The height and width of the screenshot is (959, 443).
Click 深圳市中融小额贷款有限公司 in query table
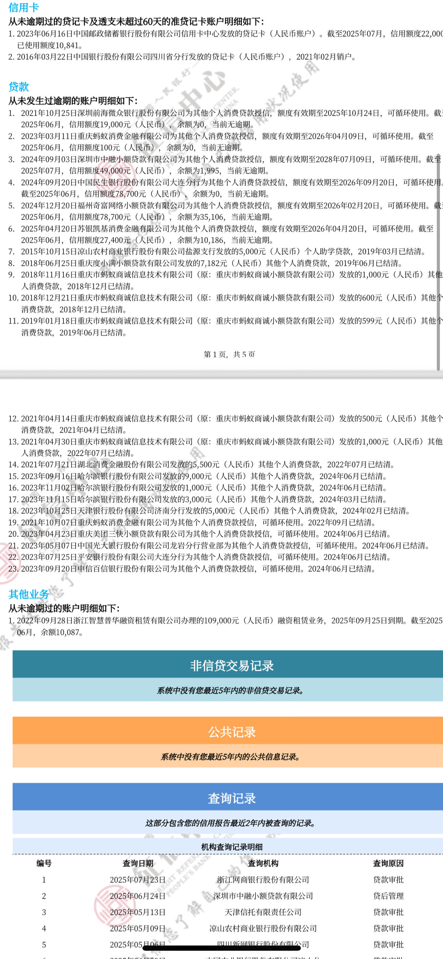click(x=263, y=896)
